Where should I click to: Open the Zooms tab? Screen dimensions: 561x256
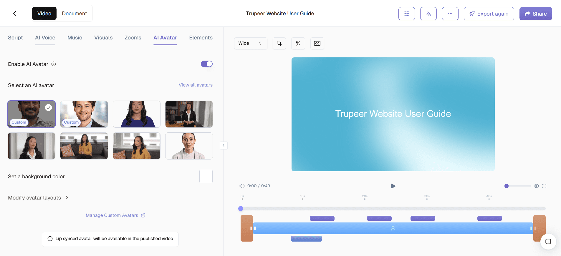[133, 38]
